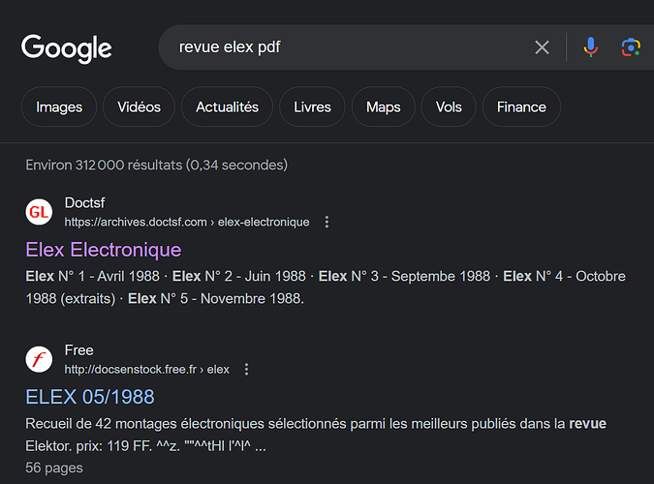
Task: Click the Doctsf site name
Action: coord(84,202)
